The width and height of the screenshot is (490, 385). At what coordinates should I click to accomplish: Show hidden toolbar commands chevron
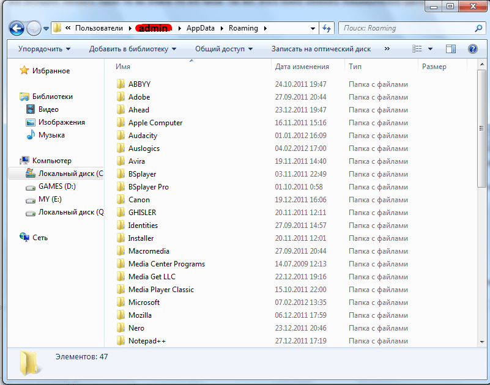coord(387,49)
